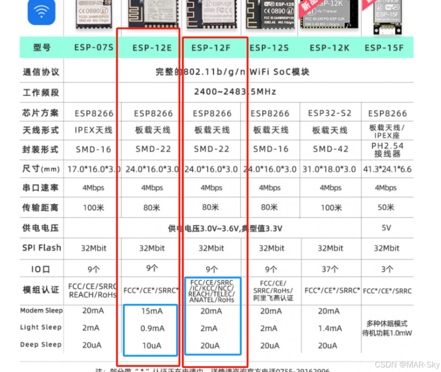Image resolution: width=441 pixels, height=372 pixels.
Task: Select FCC*/CE*/SRRC in the ESP-15F column
Action: 387,291
